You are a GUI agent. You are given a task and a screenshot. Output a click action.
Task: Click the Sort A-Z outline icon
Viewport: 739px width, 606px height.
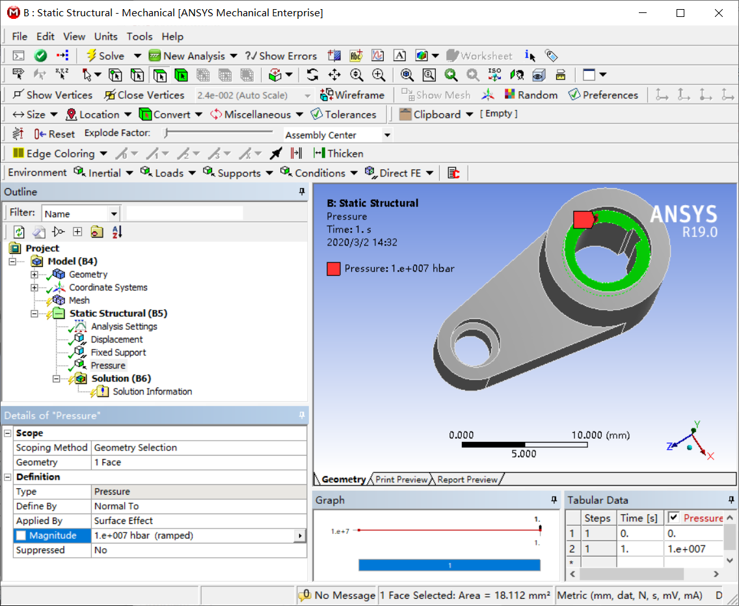coord(117,232)
